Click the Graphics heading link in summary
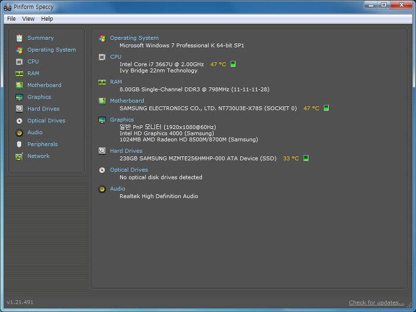The image size is (416, 312). point(122,120)
